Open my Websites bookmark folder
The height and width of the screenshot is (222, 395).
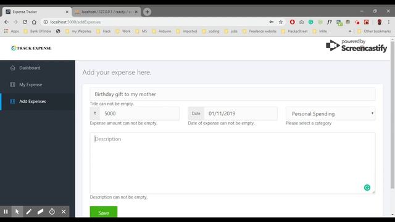(78, 31)
